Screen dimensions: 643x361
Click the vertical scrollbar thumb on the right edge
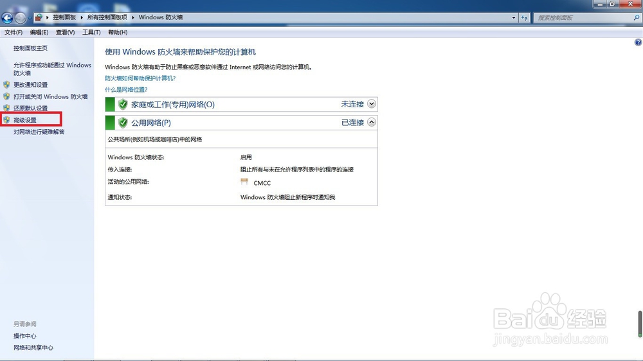(640, 324)
